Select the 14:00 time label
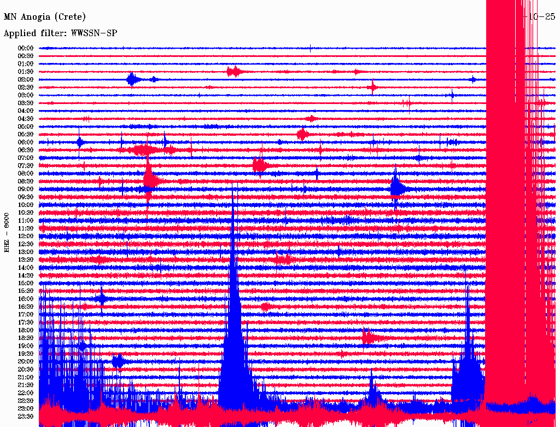 26,268
